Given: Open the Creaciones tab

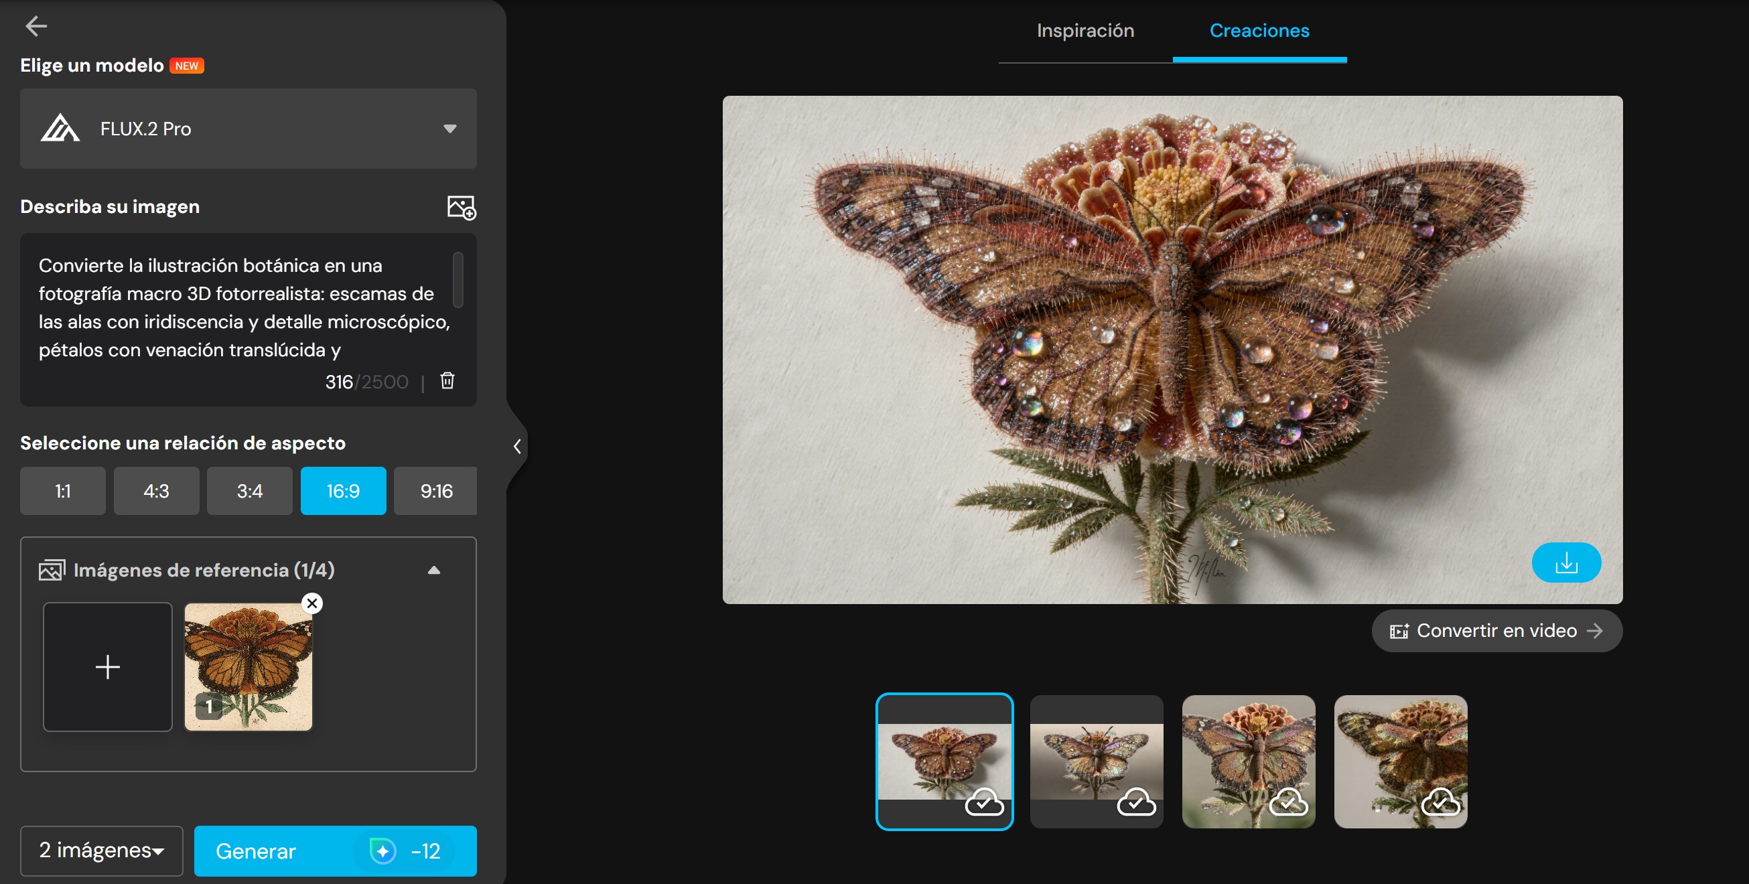Looking at the screenshot, I should [x=1259, y=31].
